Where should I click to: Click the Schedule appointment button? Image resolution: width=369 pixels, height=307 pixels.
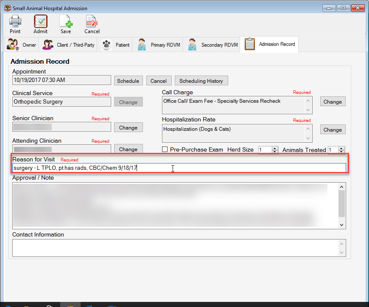tap(128, 81)
